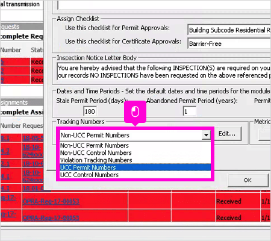Confirm dialog with the OK button

[x=248, y=180]
